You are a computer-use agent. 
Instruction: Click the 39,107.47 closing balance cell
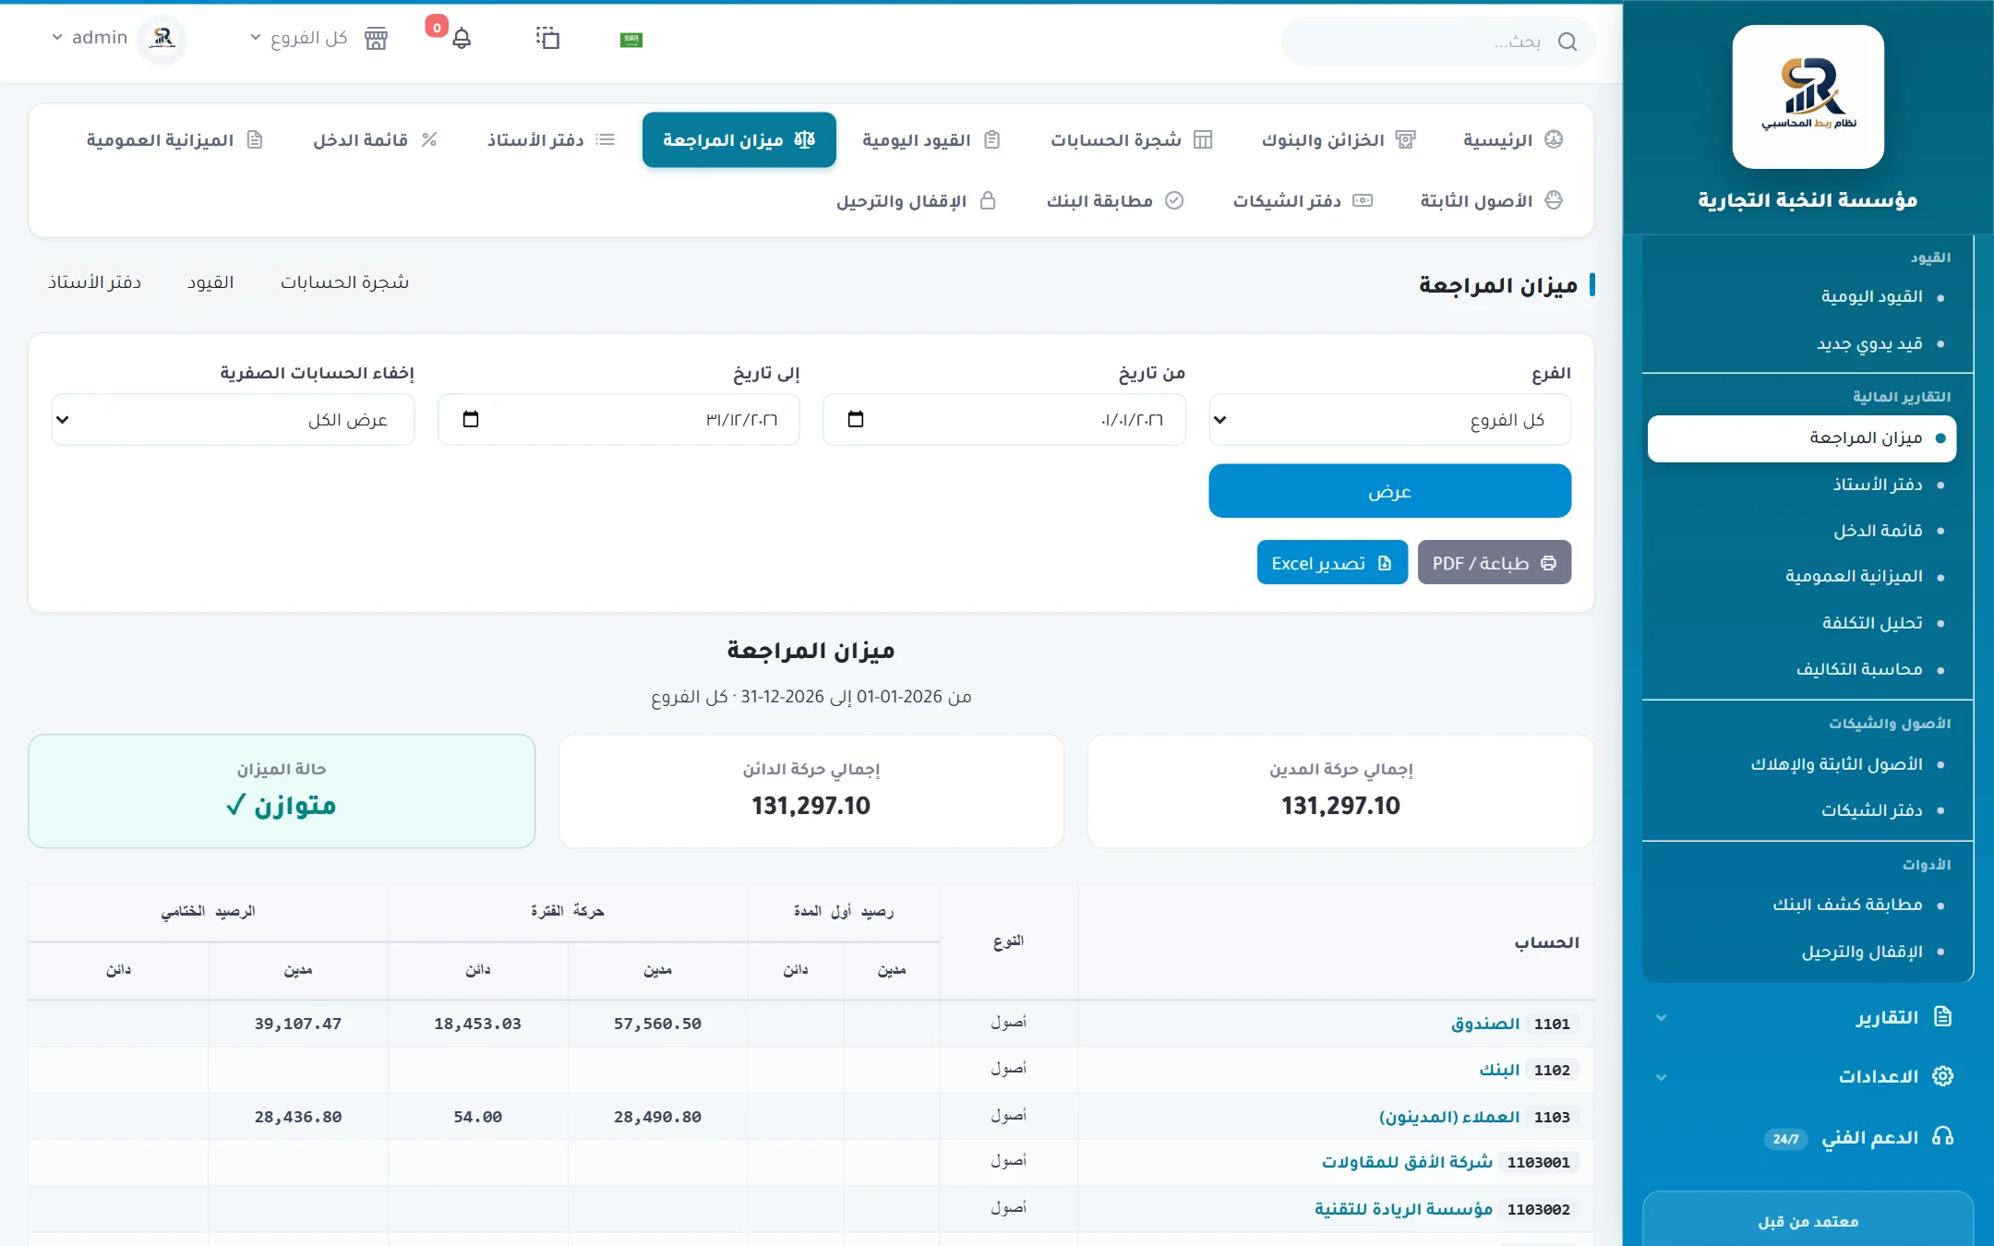coord(298,1024)
